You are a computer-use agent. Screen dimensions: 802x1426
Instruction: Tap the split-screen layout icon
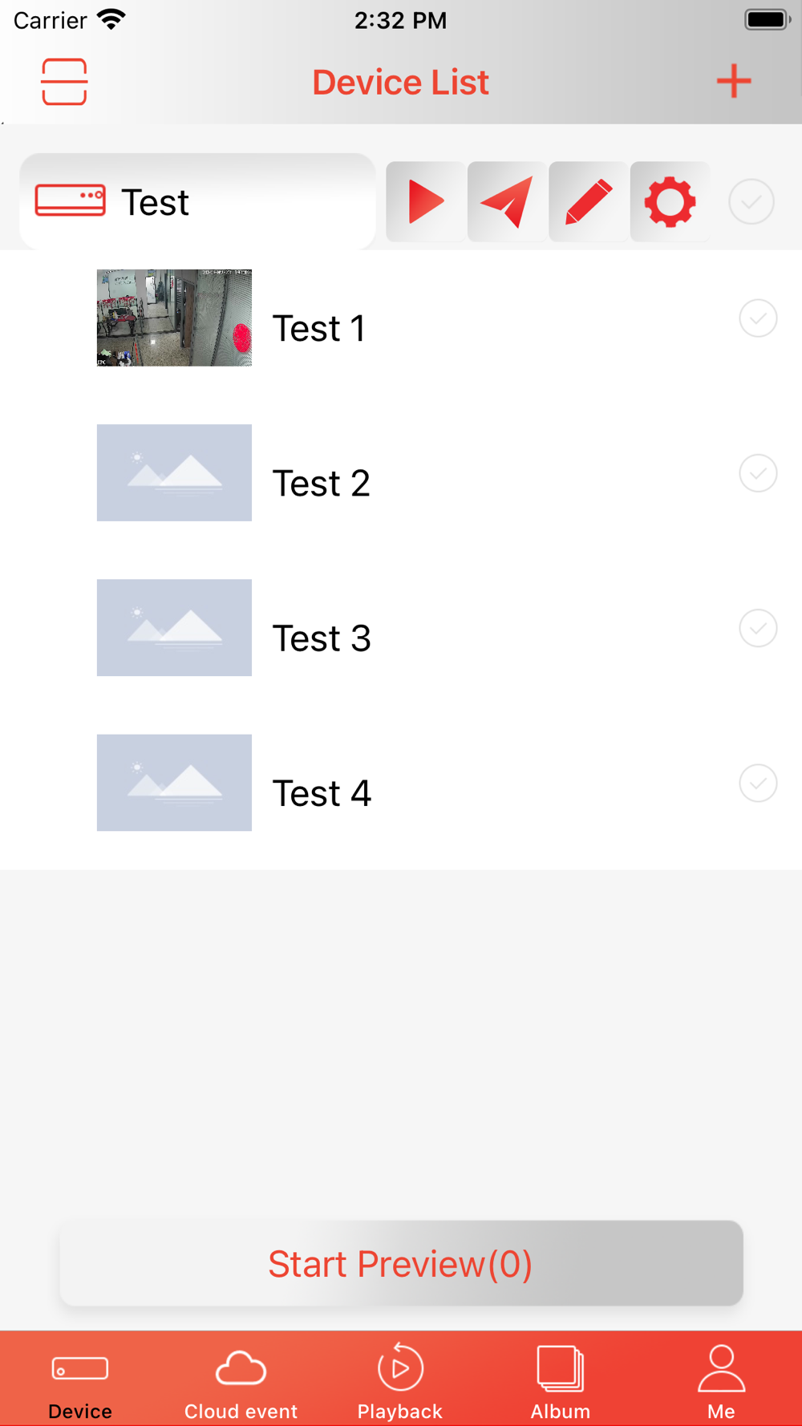pos(64,82)
